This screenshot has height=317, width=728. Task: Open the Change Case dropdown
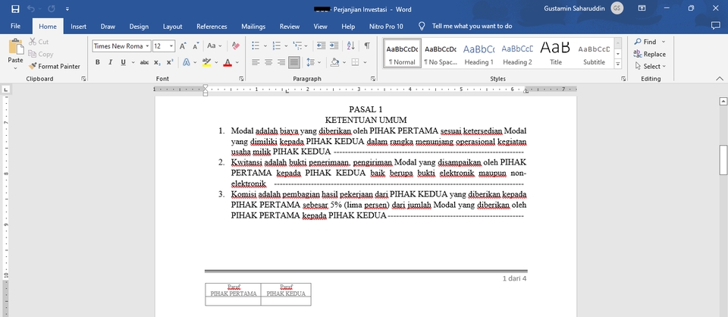tap(215, 46)
